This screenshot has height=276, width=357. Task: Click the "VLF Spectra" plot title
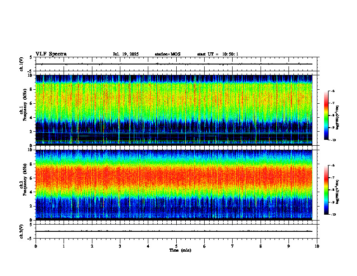(x=51, y=54)
